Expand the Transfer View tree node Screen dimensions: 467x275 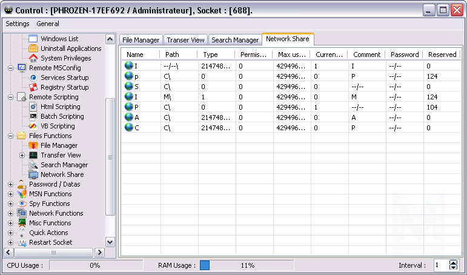[x=22, y=155]
